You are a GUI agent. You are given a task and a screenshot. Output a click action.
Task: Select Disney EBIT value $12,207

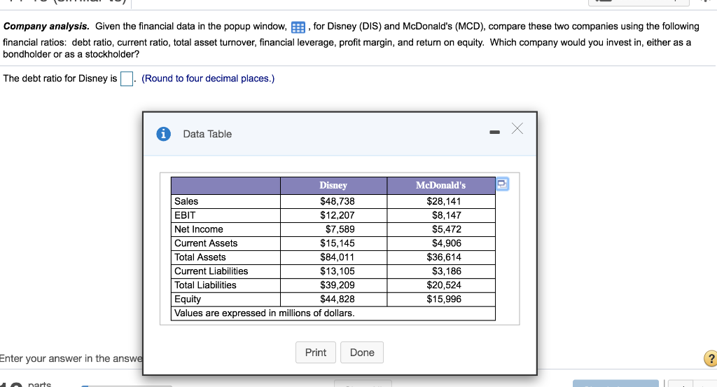pos(337,215)
